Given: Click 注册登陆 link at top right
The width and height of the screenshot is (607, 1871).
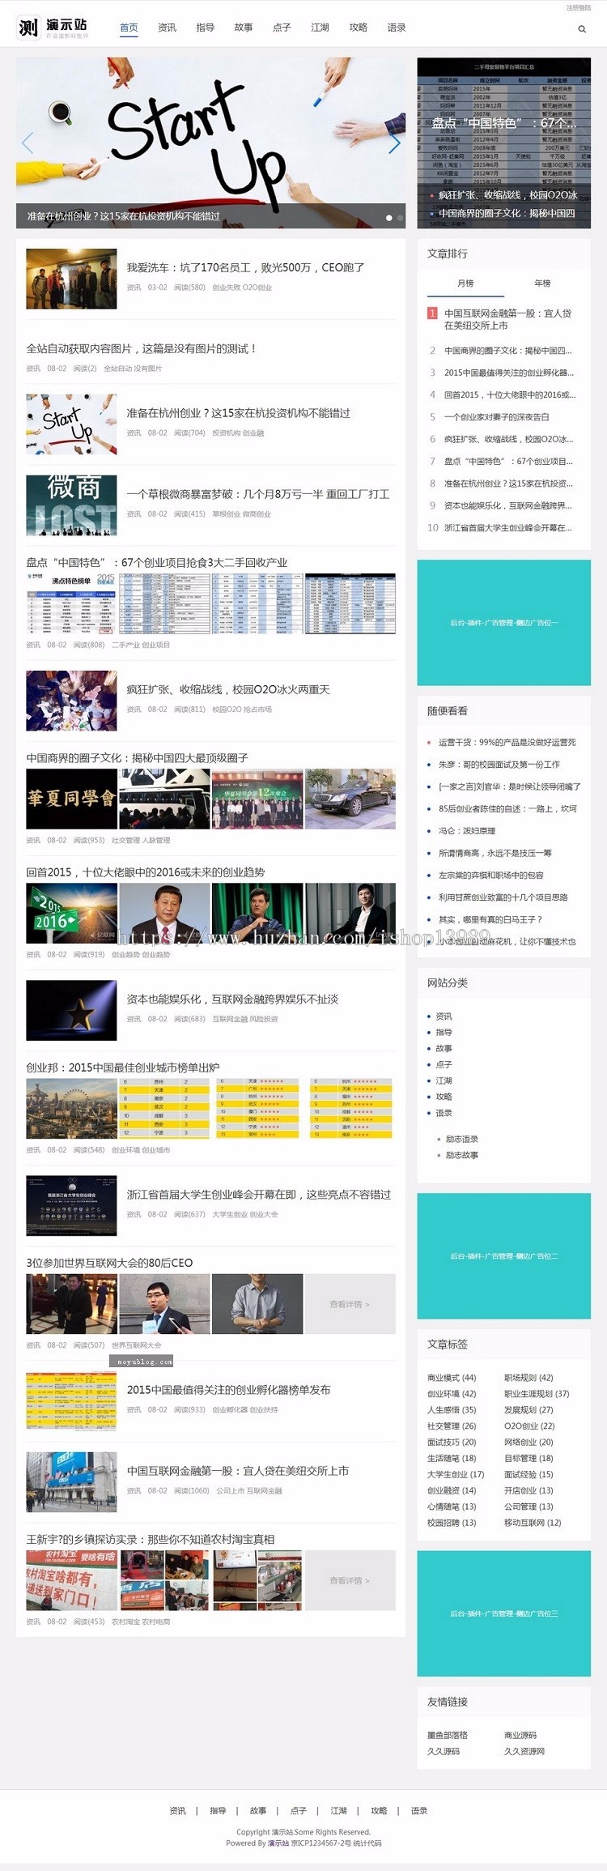Looking at the screenshot, I should 578,7.
